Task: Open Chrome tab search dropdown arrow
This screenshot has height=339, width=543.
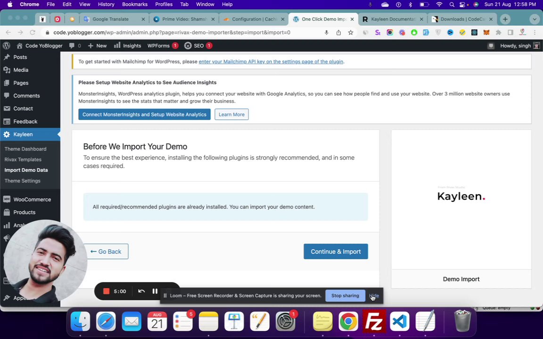Action: click(535, 19)
